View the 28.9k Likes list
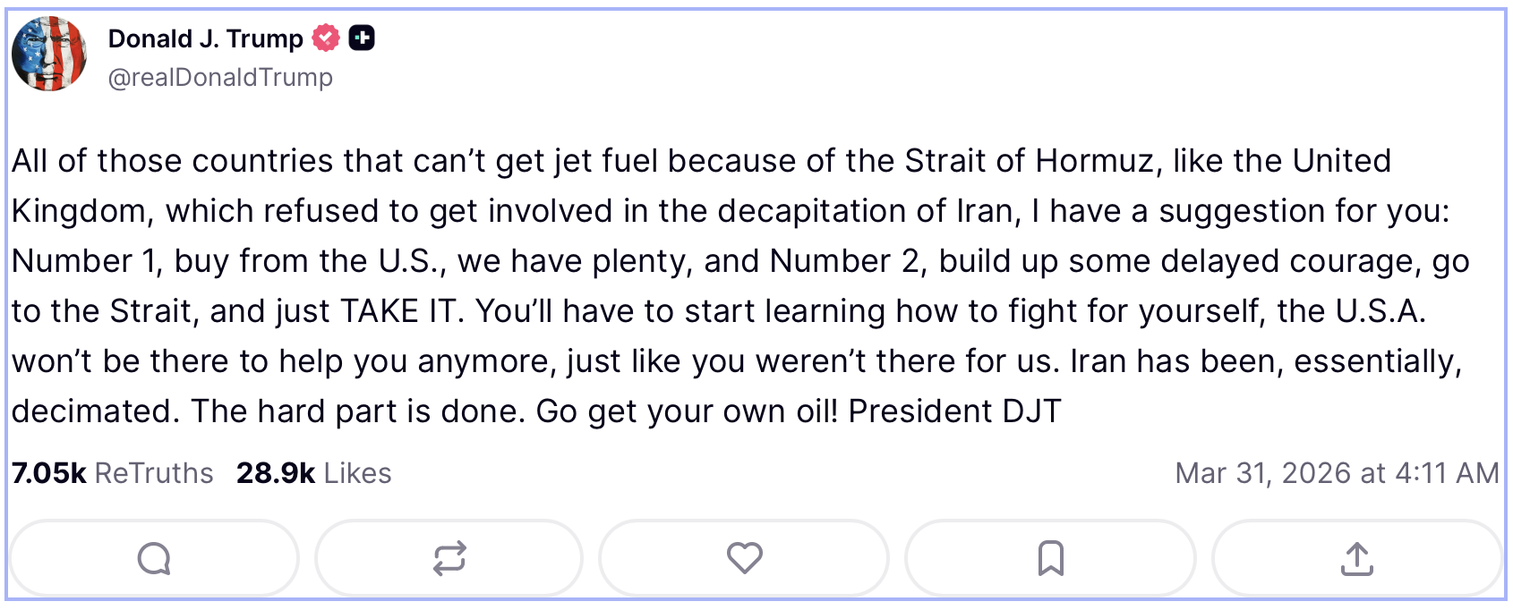 313,473
